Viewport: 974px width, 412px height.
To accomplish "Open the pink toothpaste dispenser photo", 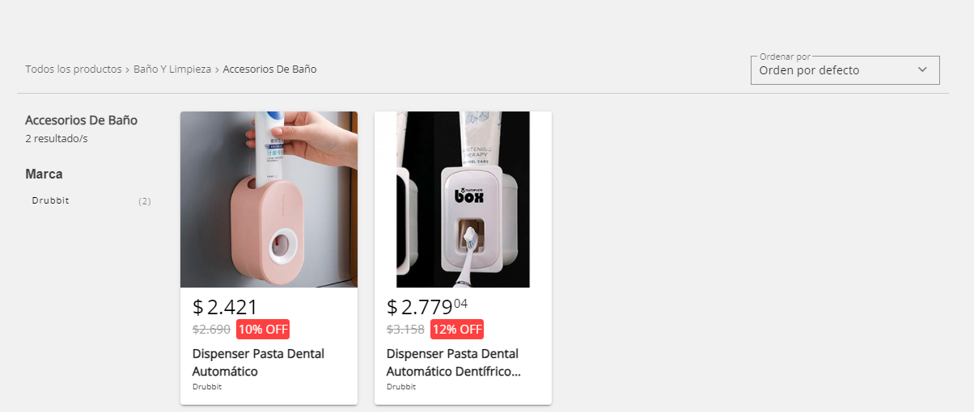I will click(x=269, y=200).
